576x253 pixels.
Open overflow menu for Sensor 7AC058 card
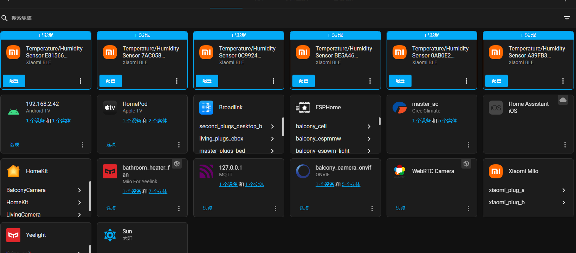[177, 81]
